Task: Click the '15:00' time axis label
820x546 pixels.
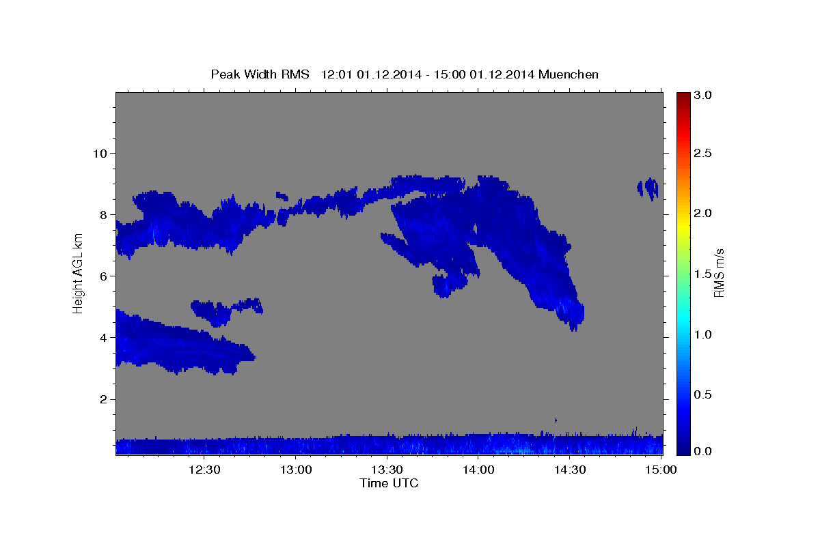Action: click(x=661, y=470)
